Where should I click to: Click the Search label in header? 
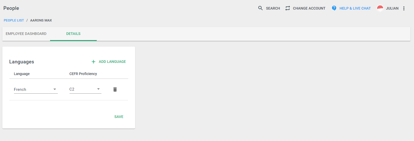click(x=273, y=8)
